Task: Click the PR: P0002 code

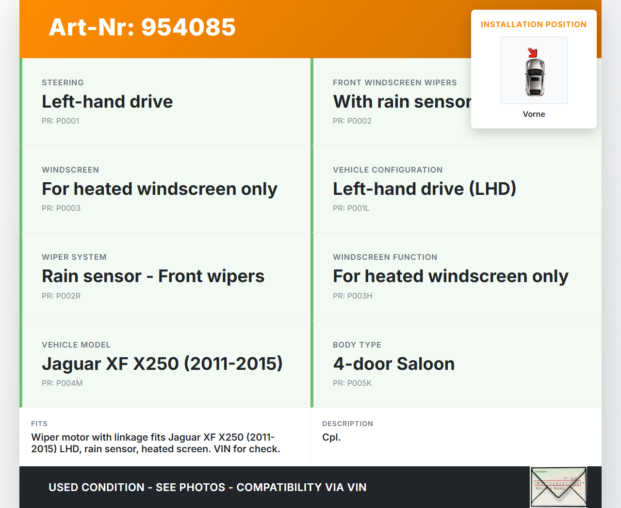Action: coord(352,121)
